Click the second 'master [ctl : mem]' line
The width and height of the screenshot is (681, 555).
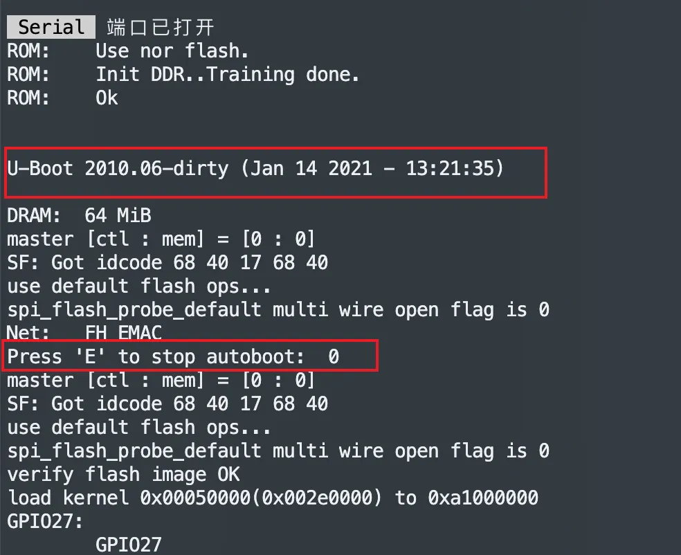[x=161, y=380]
